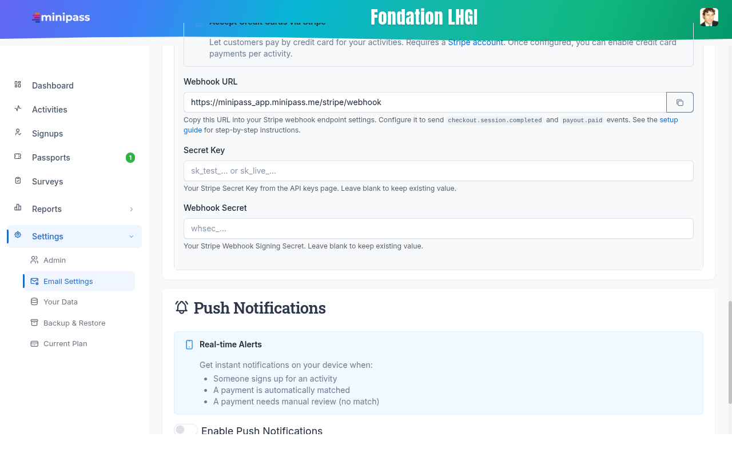Click the Backup & Restore archive icon

click(x=34, y=323)
